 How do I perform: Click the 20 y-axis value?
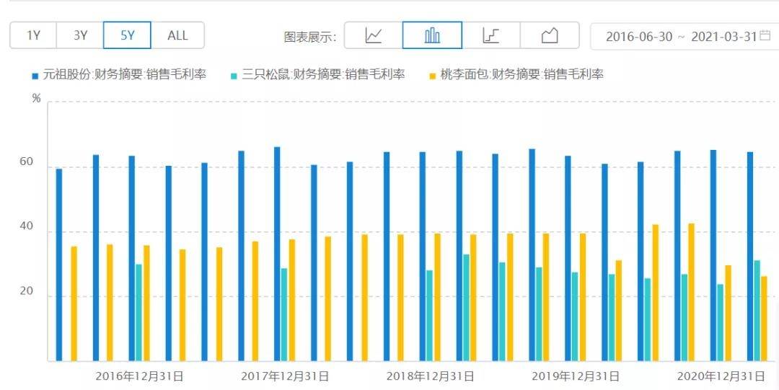click(x=27, y=291)
